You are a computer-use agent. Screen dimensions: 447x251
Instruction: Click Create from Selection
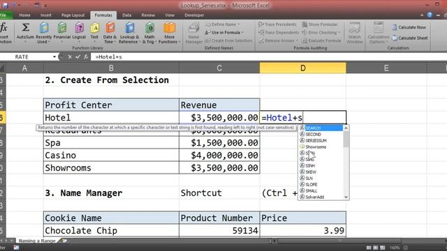[228, 40]
